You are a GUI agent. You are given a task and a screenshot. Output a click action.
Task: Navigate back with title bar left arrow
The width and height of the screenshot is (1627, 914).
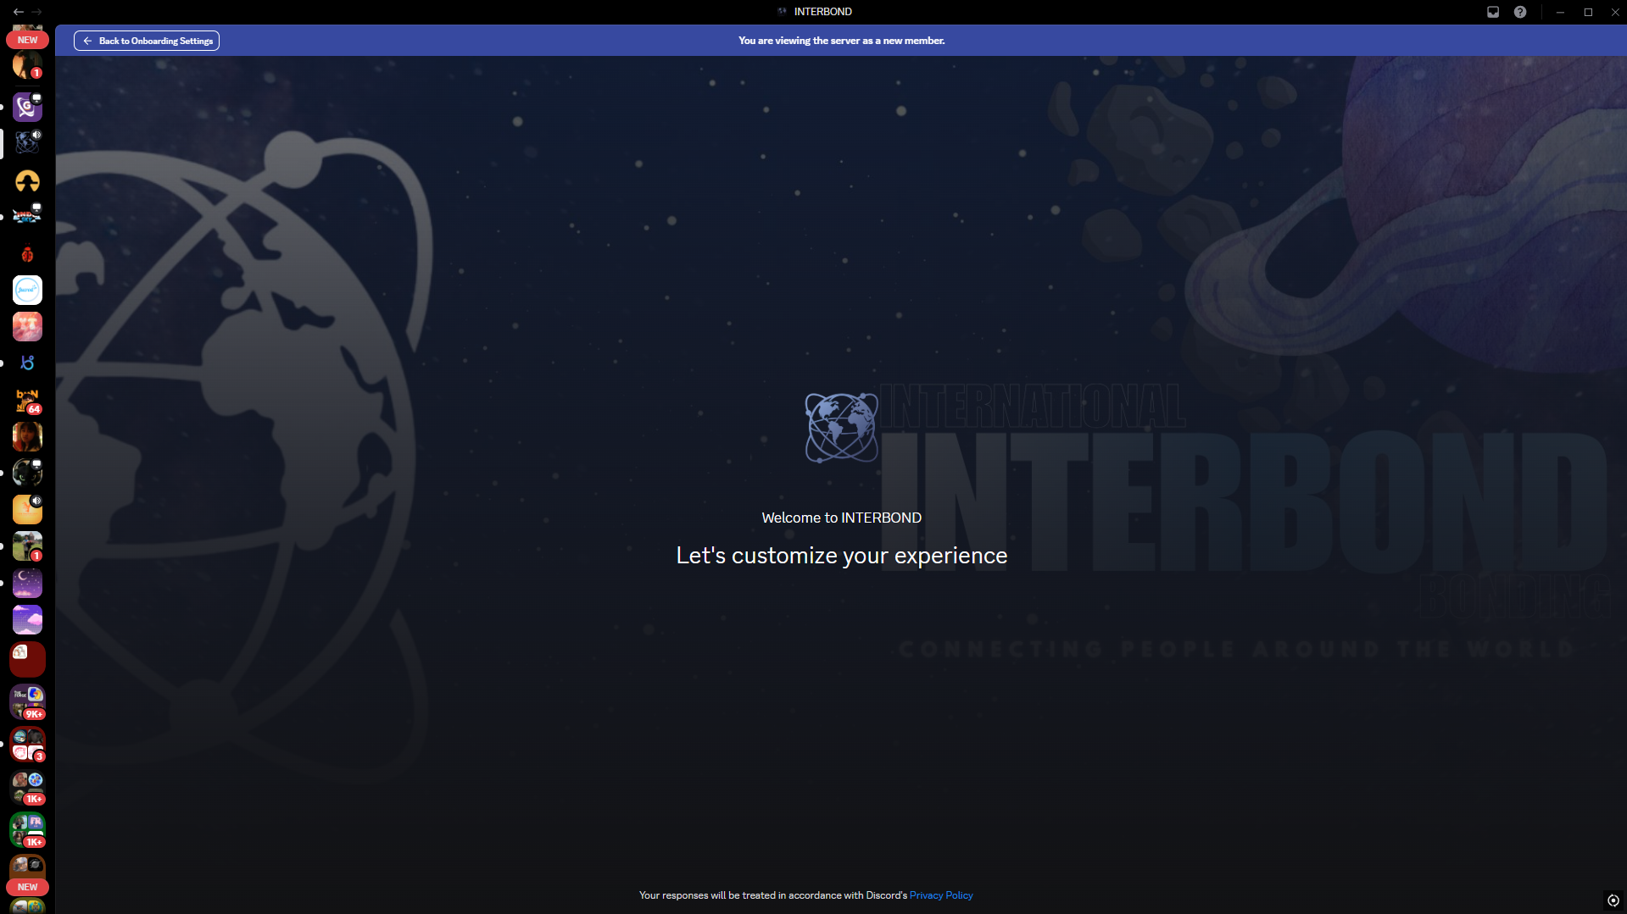click(18, 12)
